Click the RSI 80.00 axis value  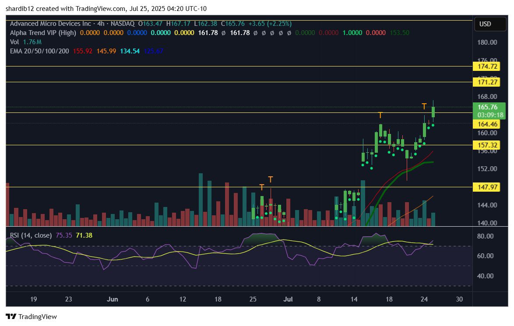point(485,236)
